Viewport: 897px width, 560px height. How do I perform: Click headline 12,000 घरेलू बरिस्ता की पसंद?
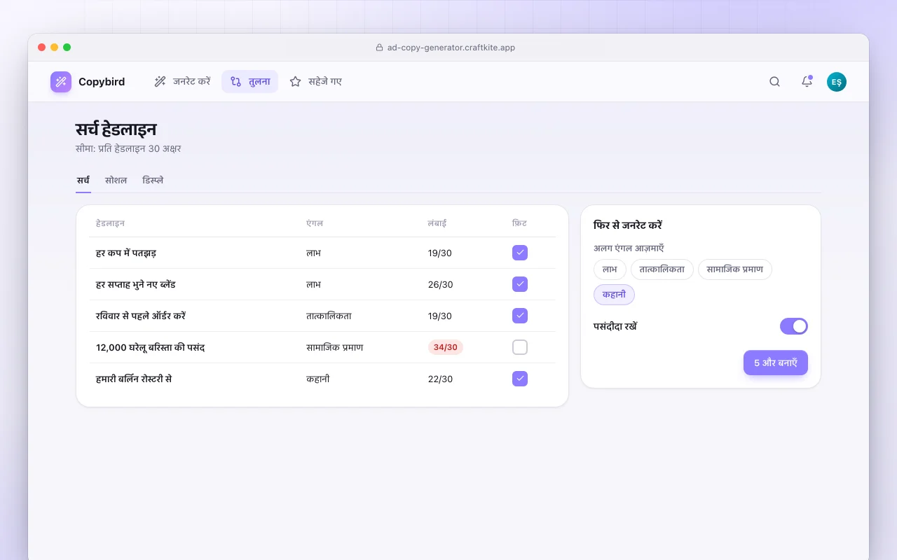pos(150,347)
